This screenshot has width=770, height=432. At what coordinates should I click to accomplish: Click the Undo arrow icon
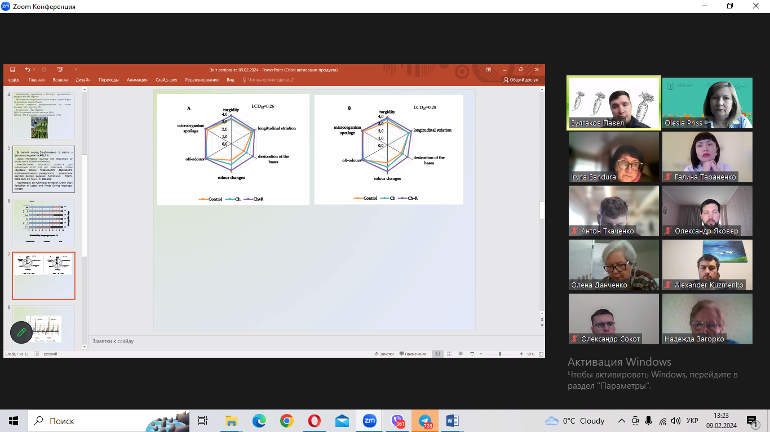(x=27, y=70)
